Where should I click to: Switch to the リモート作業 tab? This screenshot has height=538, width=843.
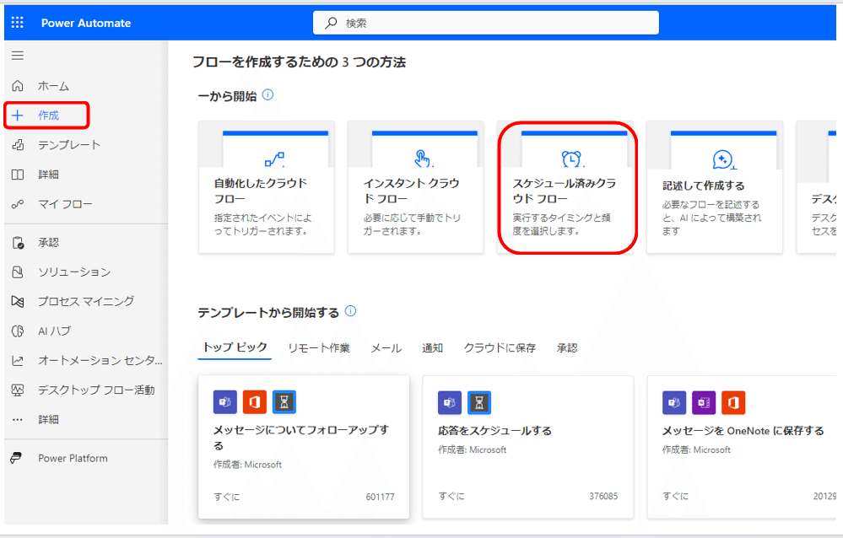[319, 347]
